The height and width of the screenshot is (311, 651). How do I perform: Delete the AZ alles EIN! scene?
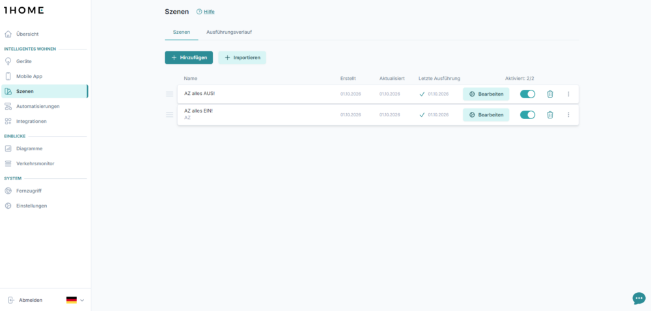(x=549, y=115)
